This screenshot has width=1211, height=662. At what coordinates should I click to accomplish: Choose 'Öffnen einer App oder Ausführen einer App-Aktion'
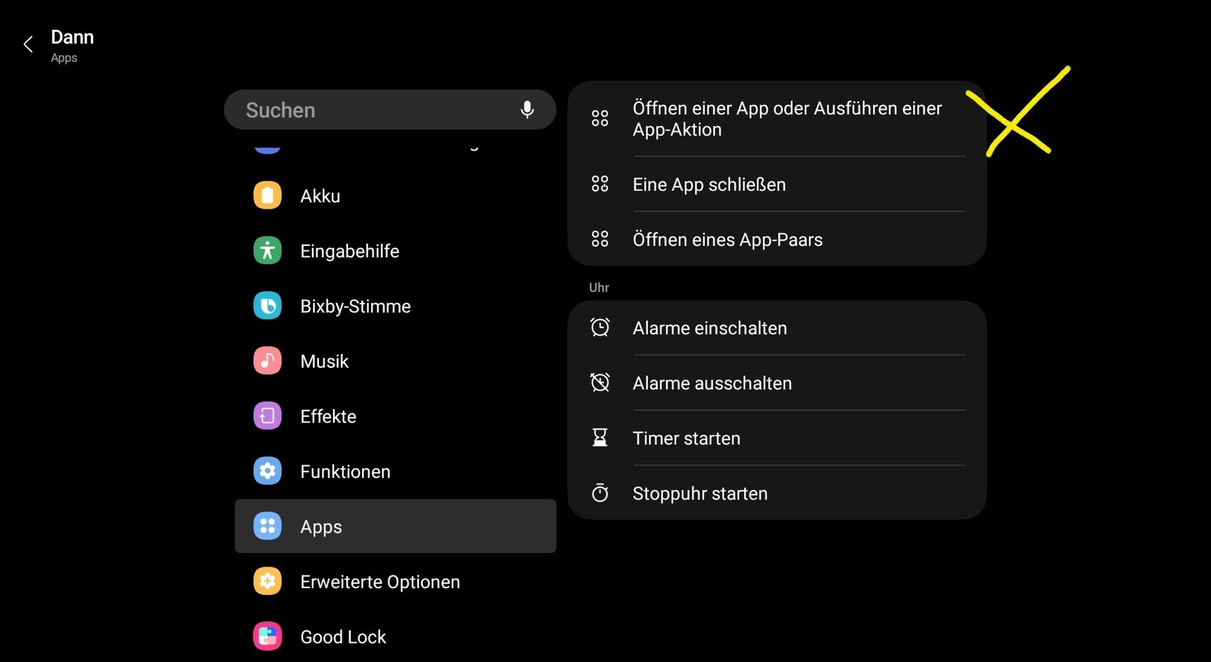777,119
